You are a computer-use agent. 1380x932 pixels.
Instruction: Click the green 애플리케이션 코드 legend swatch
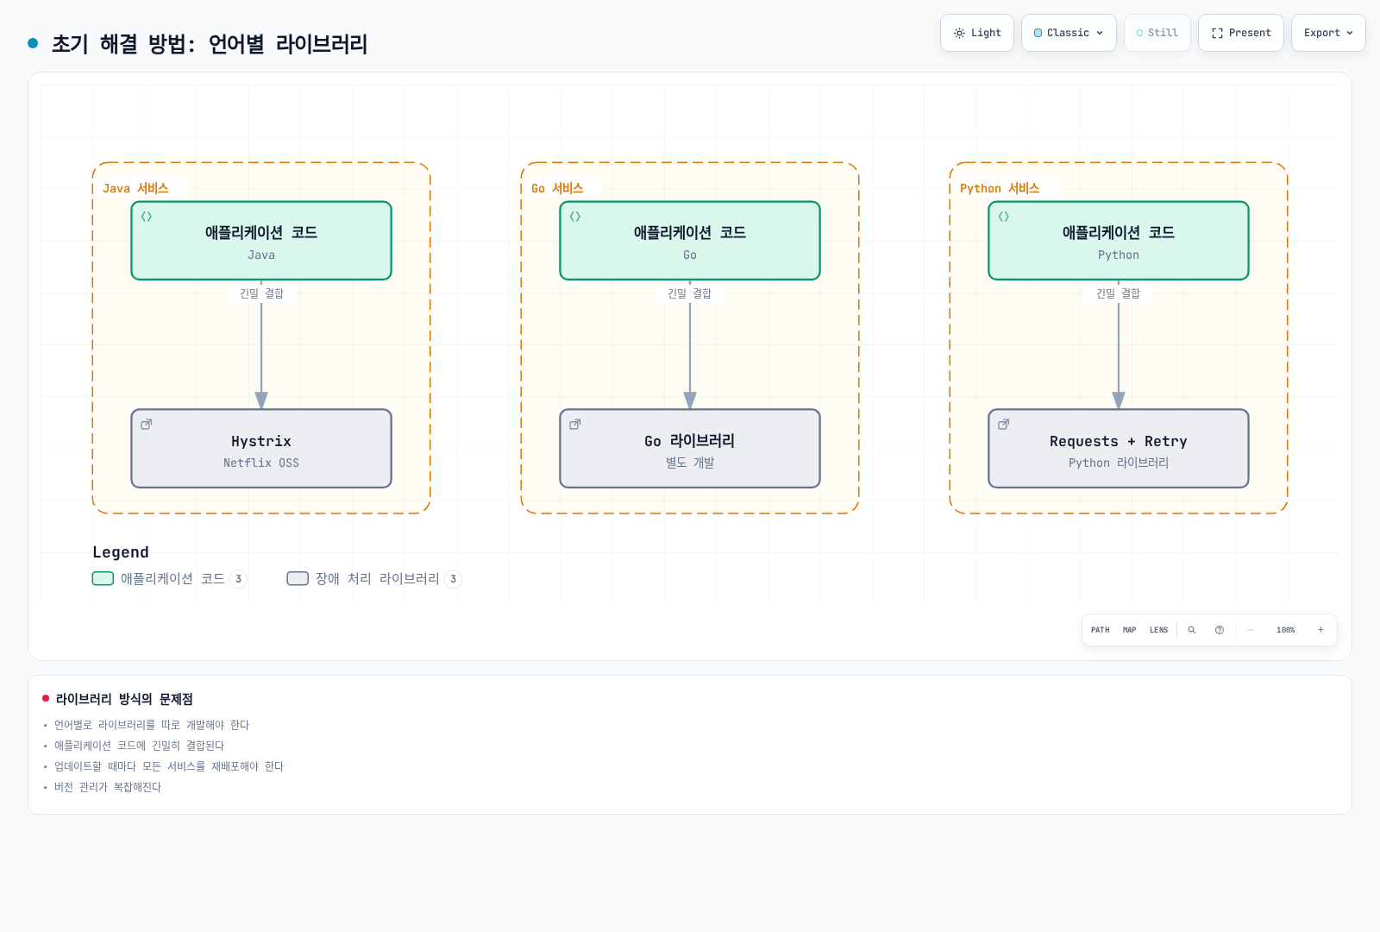(103, 579)
